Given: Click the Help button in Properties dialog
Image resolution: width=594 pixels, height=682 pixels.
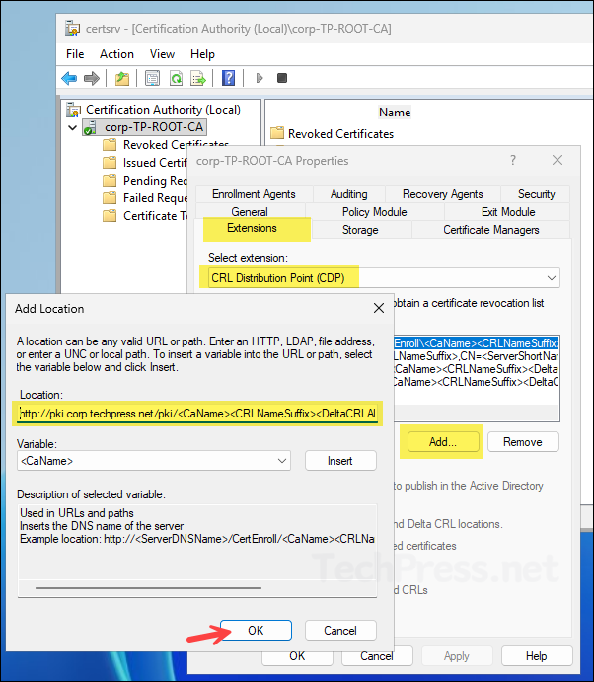Looking at the screenshot, I should 537,656.
